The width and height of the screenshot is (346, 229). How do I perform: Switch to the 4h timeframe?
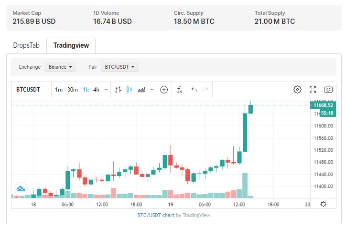96,89
